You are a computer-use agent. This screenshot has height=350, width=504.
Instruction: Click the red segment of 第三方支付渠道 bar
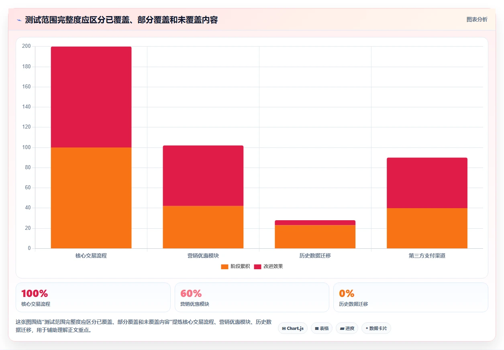click(427, 183)
